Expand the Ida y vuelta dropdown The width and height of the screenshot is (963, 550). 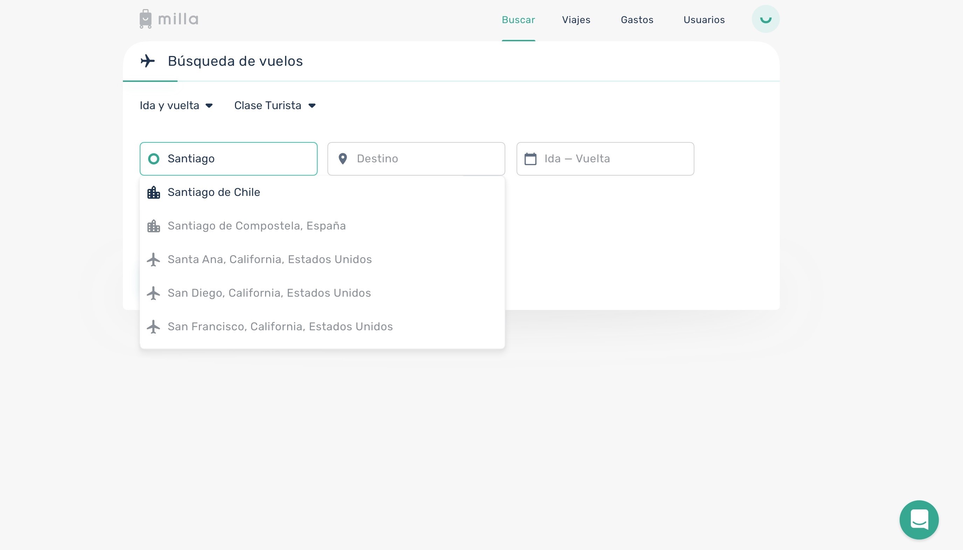click(x=176, y=105)
